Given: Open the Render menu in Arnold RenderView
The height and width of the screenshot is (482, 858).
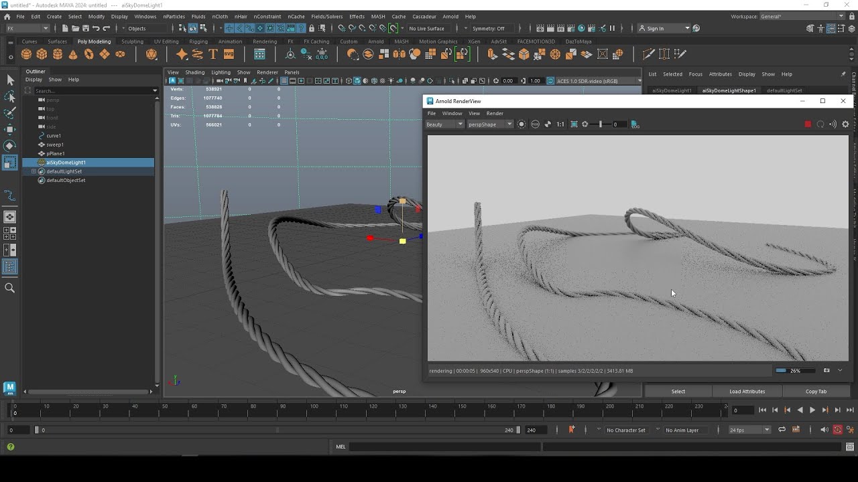Looking at the screenshot, I should [495, 113].
